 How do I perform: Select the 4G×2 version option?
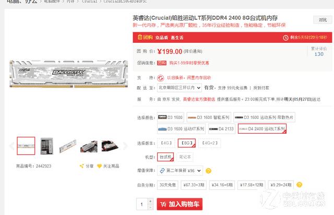[x=210, y=143]
